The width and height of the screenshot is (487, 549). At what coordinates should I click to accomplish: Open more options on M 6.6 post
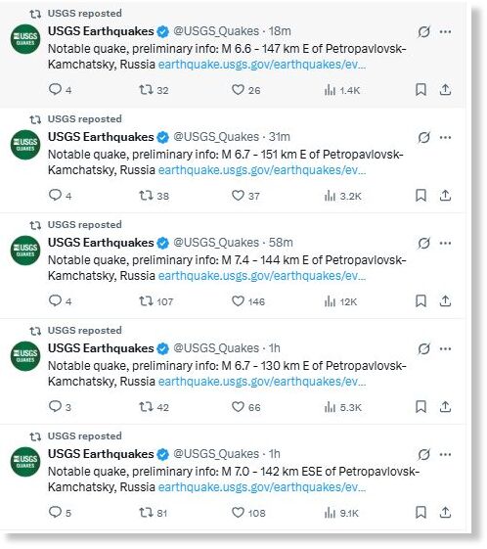click(x=445, y=32)
